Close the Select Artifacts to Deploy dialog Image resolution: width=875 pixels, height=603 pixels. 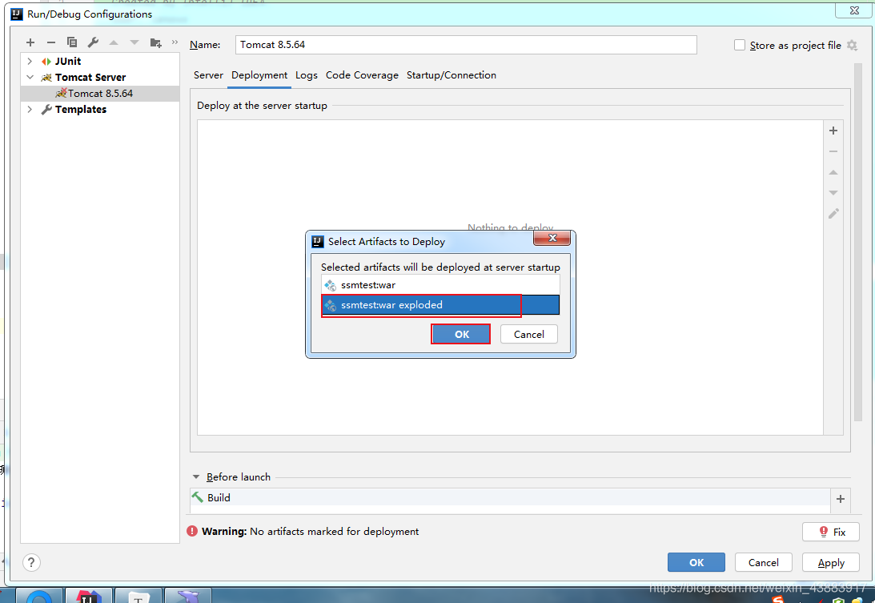552,239
